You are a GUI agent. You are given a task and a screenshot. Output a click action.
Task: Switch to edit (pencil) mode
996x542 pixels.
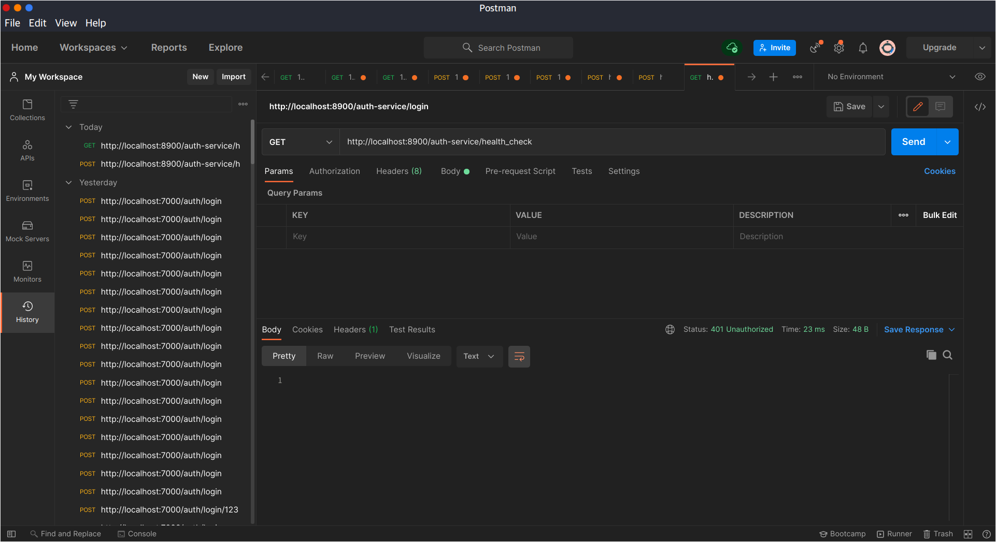point(918,107)
